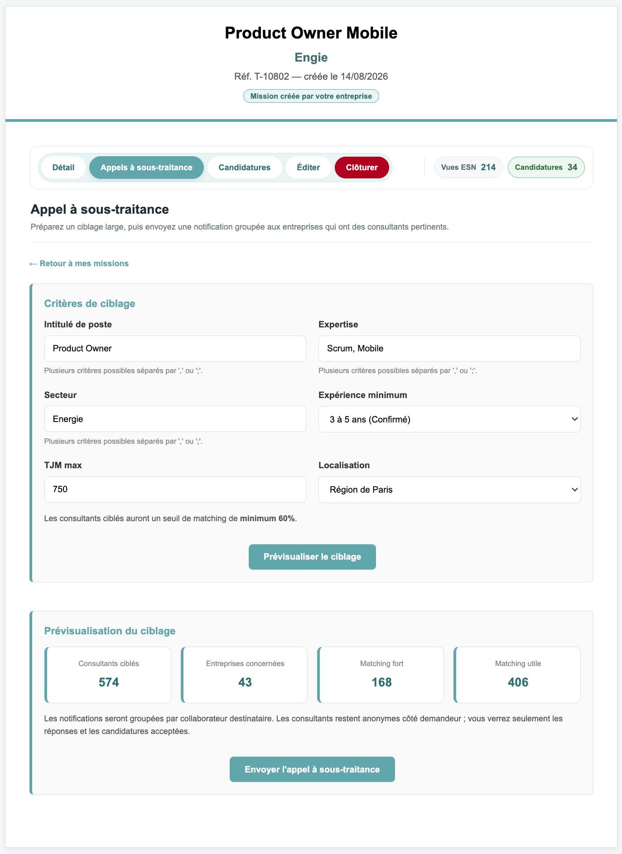Click the TJM max field showing 750
The width and height of the screenshot is (622, 854).
click(x=175, y=489)
